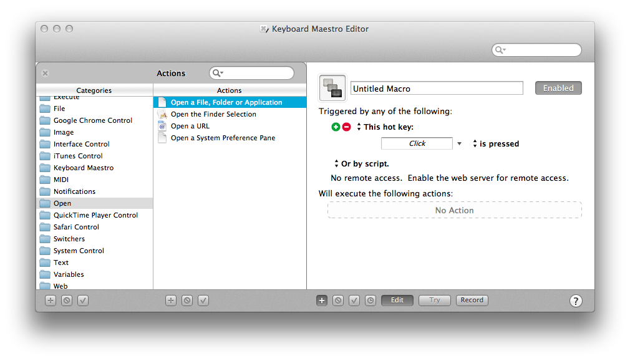Click the Record button
Viewport: 630px width, 361px height.
[x=472, y=300]
